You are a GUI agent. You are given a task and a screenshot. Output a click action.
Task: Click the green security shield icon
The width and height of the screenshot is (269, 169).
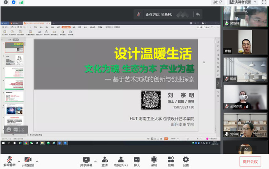14,3
